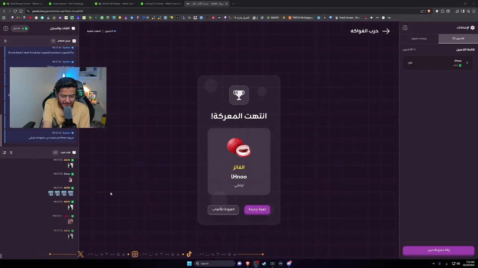Click the trophy icon on result card
Screen dimensions: 478x268
pos(239,95)
